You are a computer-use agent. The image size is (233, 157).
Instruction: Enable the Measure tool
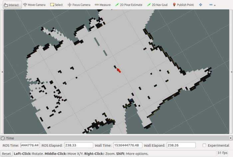click(103, 5)
